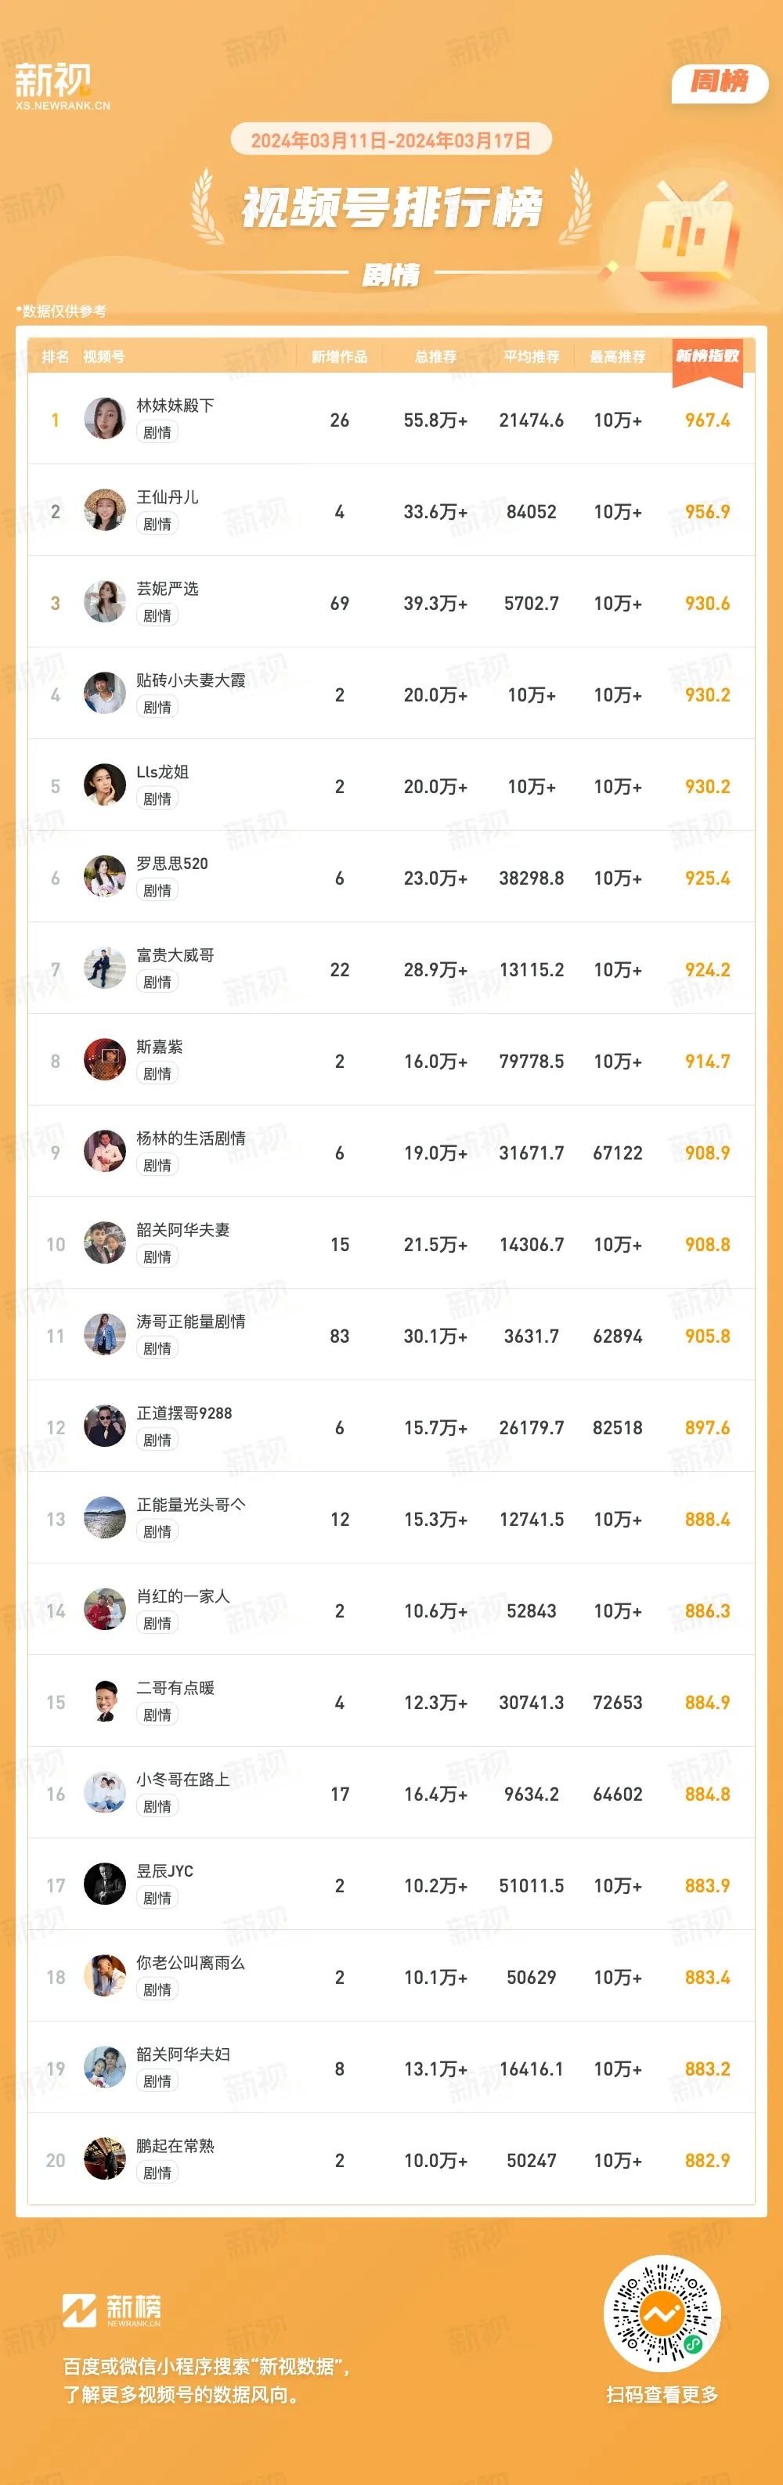783x2485 pixels.
Task: Select the 新榜指数 column header
Action: click(x=707, y=356)
